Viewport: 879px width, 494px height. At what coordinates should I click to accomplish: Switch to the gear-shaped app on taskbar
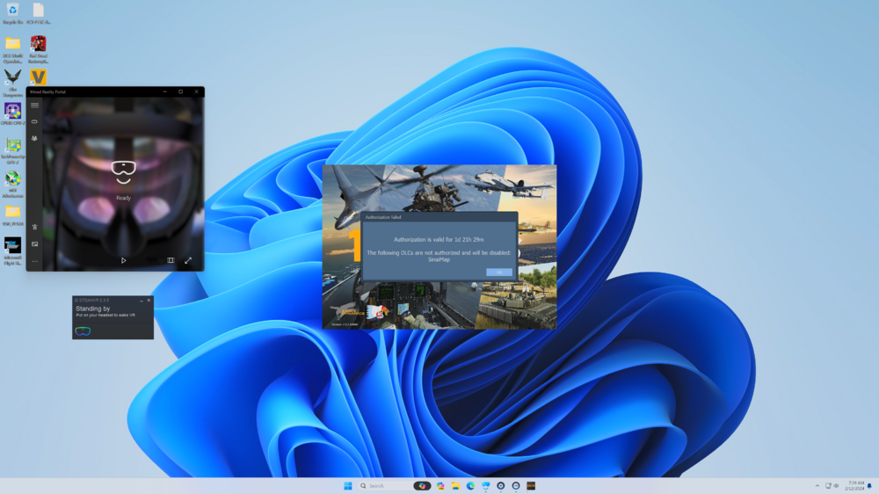click(501, 485)
